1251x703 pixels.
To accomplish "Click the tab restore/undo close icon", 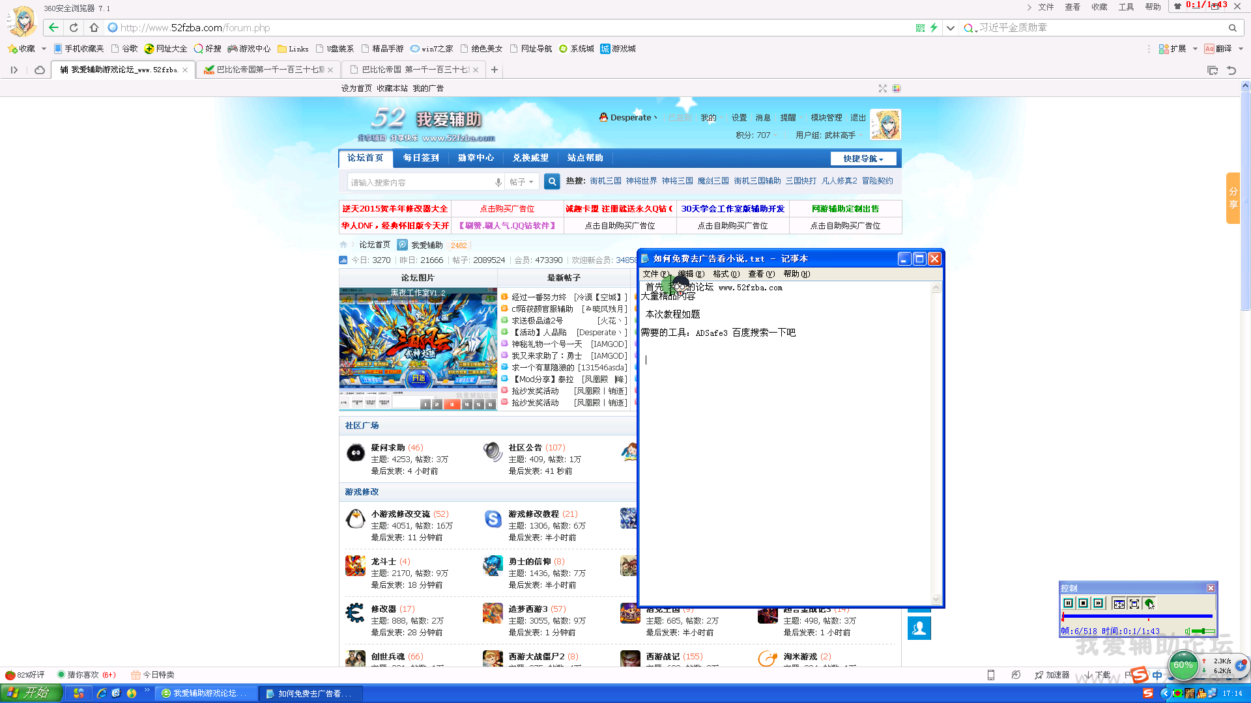I will (x=1231, y=70).
